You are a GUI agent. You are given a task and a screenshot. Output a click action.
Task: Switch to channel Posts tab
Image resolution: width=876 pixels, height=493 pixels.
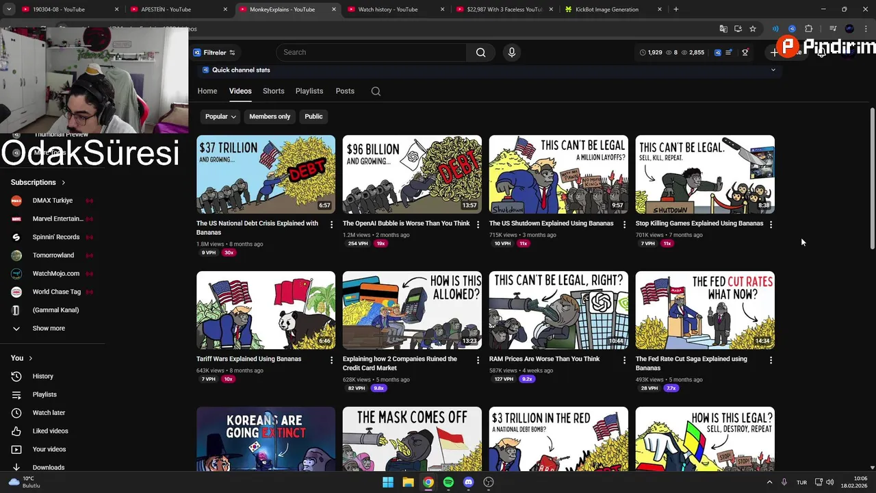pyautogui.click(x=345, y=91)
